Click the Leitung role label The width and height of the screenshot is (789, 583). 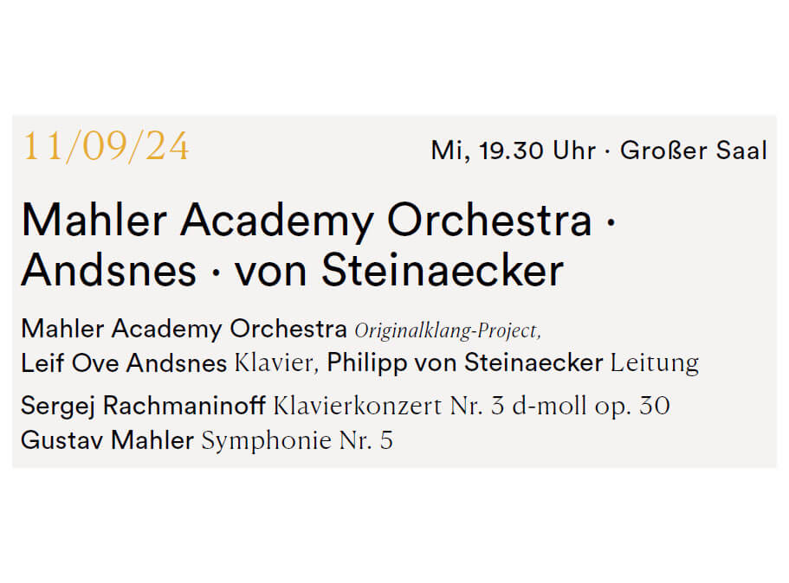(655, 363)
